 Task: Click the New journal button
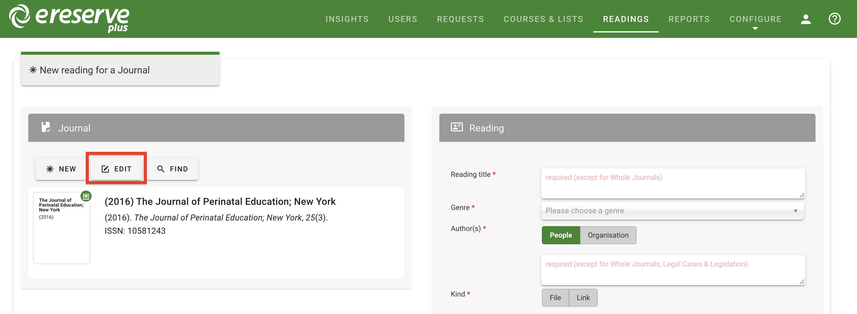click(61, 169)
